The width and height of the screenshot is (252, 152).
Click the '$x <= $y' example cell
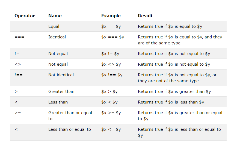(x=111, y=129)
